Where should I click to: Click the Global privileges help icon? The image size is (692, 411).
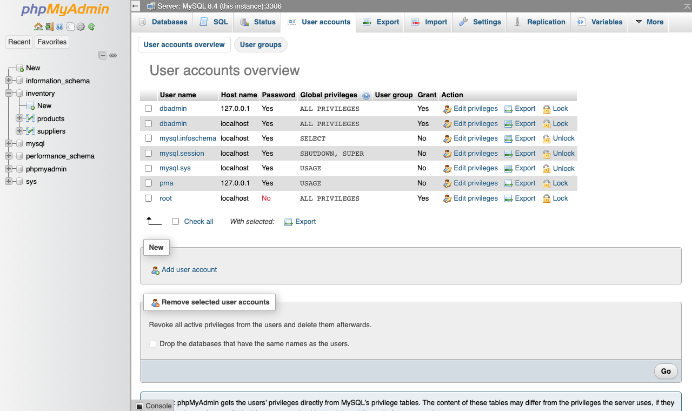(x=366, y=96)
